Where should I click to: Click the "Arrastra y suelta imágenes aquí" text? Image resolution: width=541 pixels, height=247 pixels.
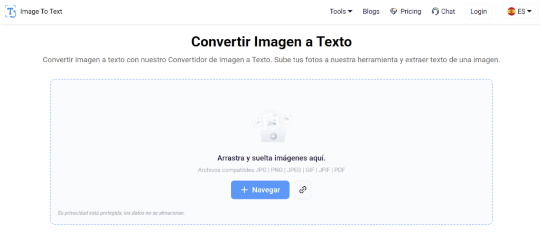click(271, 158)
